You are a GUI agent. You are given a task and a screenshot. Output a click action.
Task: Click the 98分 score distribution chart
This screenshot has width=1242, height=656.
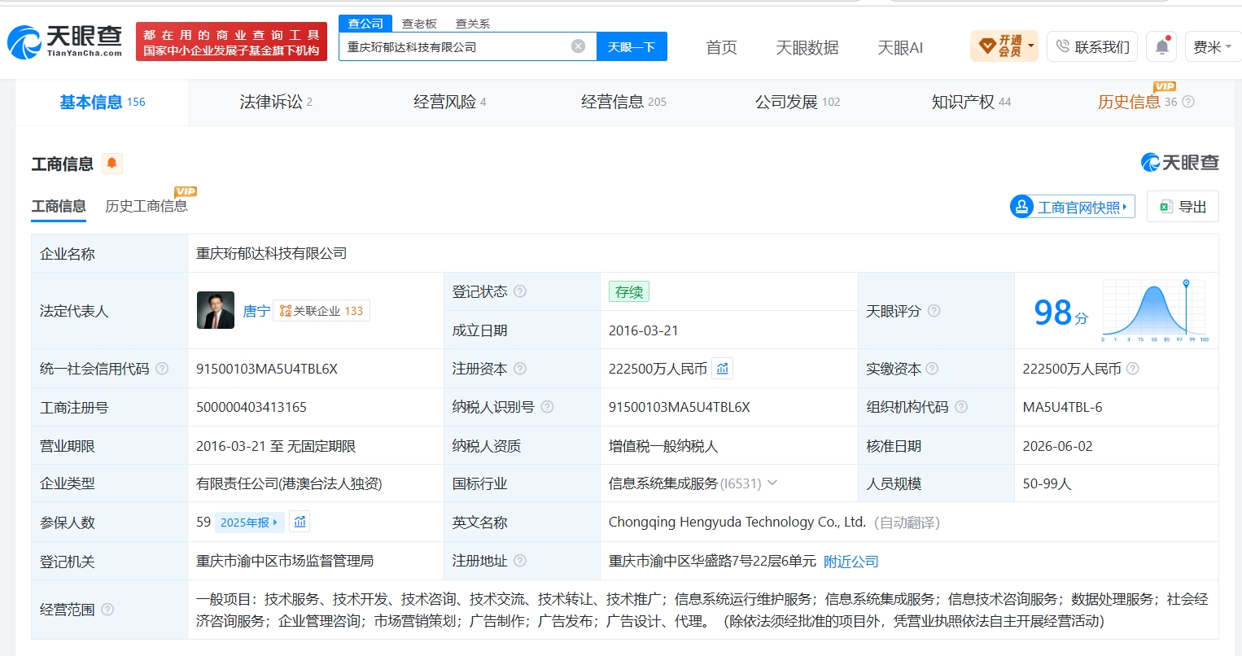click(x=1156, y=310)
